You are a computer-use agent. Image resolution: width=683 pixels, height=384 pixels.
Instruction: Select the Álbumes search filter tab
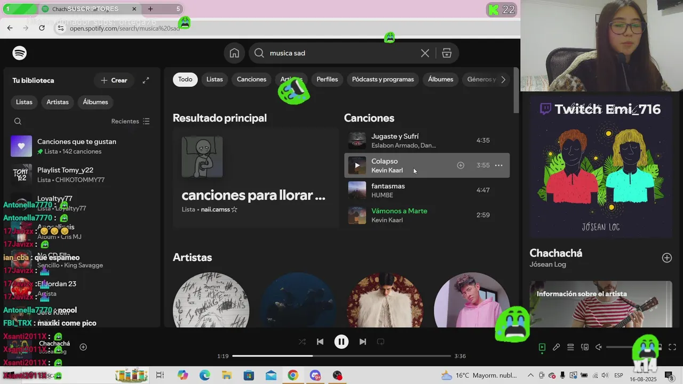click(441, 79)
